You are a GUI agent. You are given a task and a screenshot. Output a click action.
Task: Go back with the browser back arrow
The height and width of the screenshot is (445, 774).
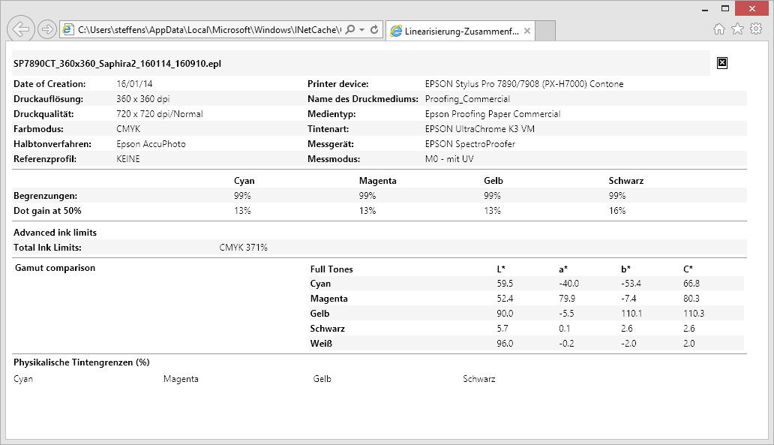point(21,29)
